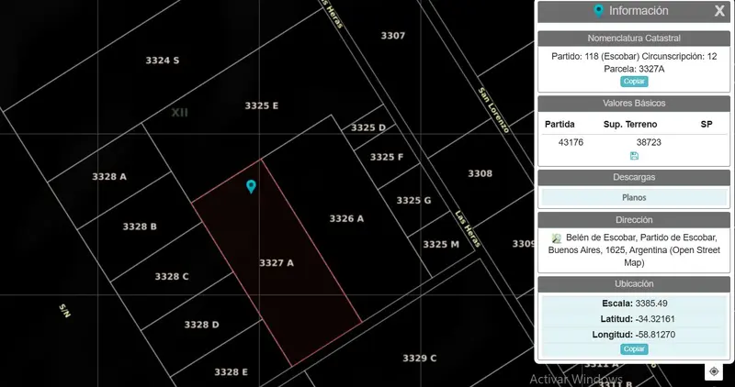
Task: Select parcel label 3328 A
Action: [109, 176]
